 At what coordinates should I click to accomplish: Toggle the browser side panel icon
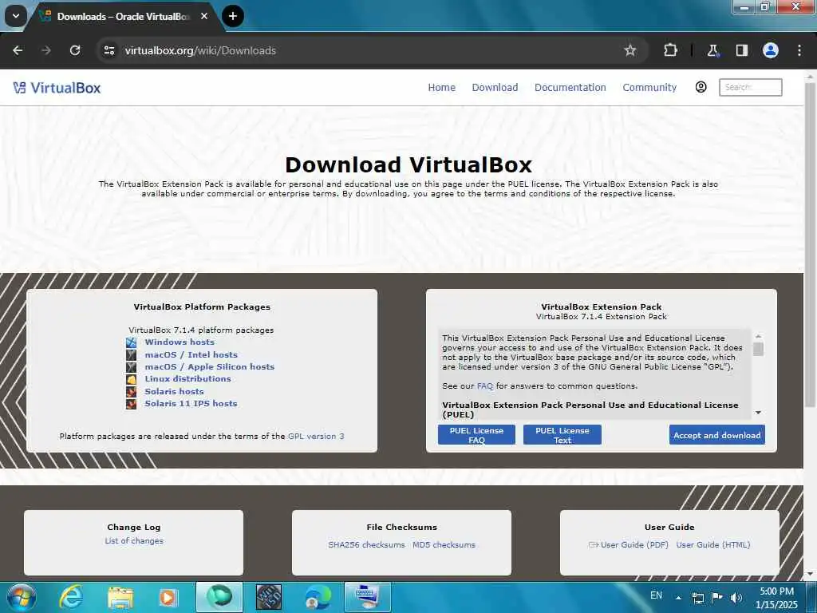click(x=741, y=50)
